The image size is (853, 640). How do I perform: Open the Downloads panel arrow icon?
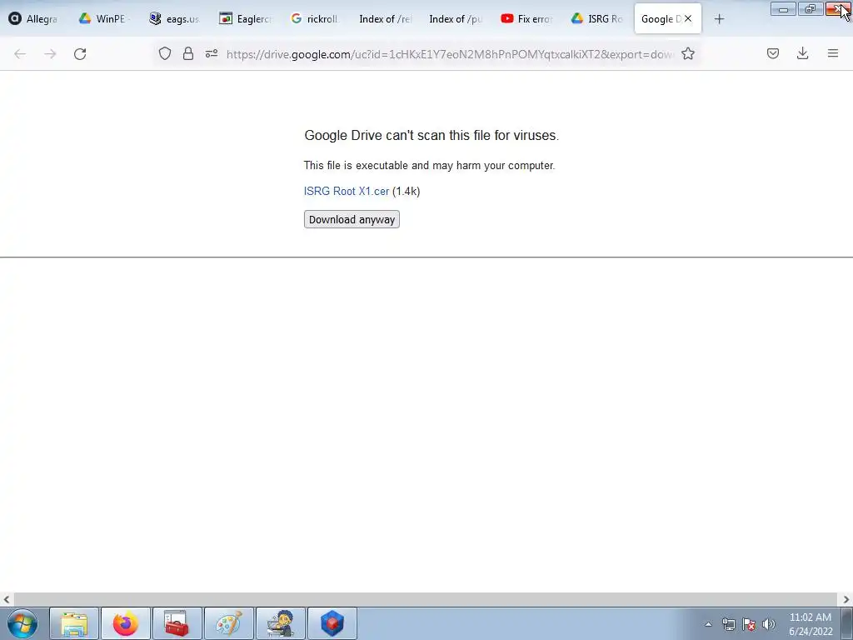tap(802, 53)
